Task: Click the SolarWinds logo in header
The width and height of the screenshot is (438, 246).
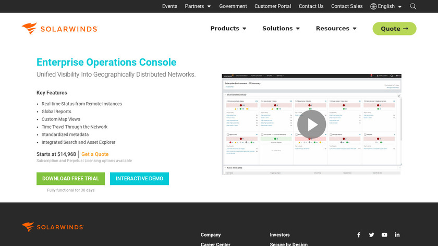Action: tap(60, 29)
